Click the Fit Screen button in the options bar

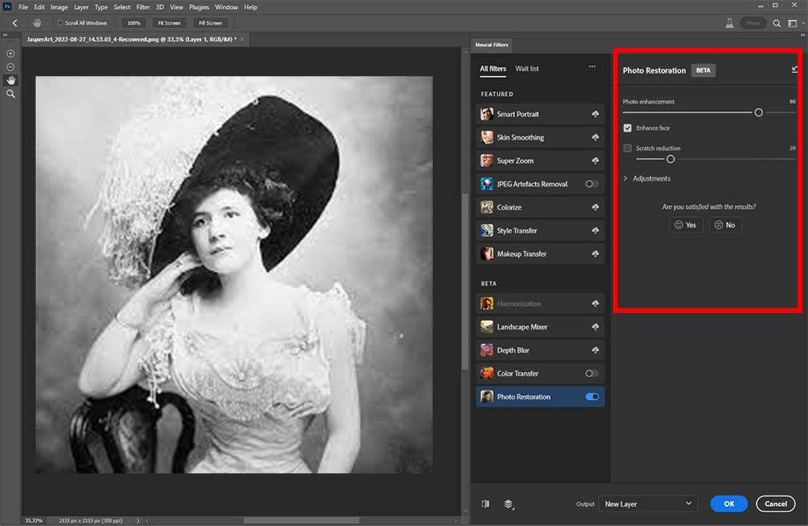click(x=169, y=22)
